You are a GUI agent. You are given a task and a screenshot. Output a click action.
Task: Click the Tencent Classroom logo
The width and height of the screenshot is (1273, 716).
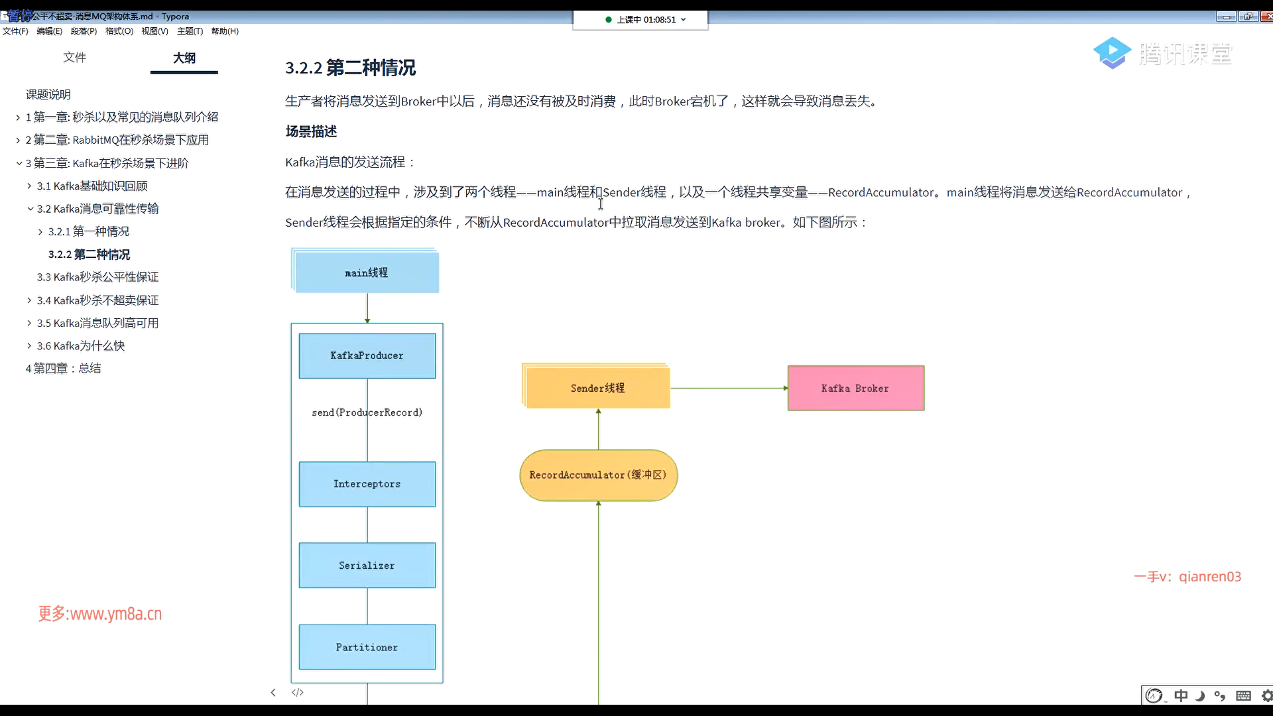pos(1162,53)
